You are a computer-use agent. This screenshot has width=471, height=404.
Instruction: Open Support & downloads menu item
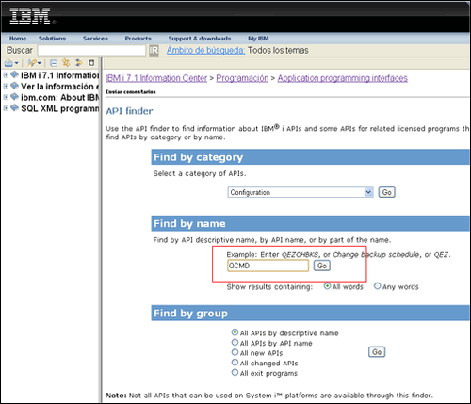pyautogui.click(x=200, y=39)
